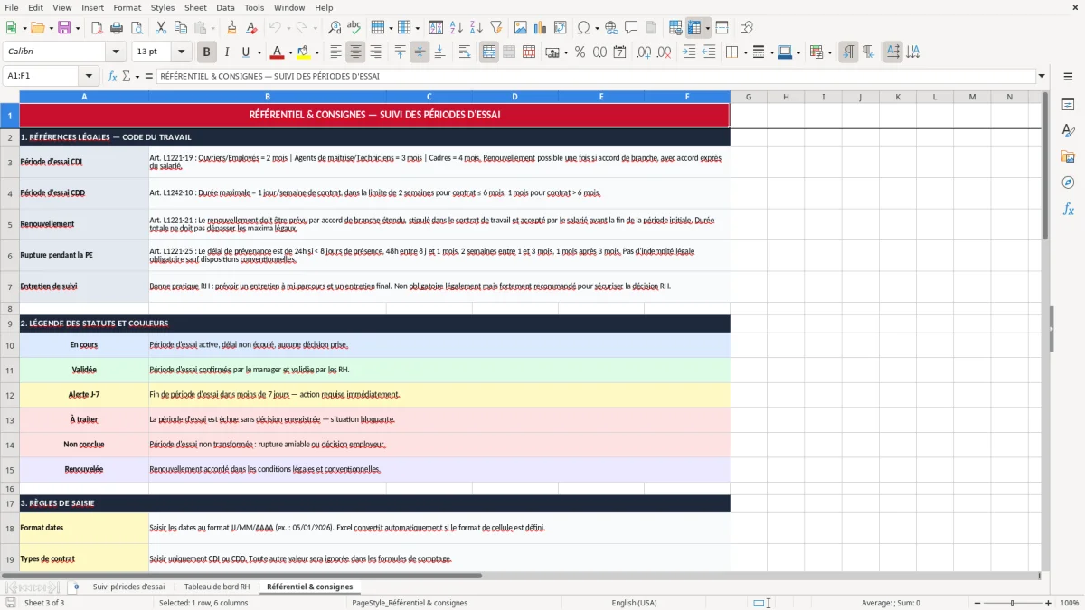The width and height of the screenshot is (1085, 610).
Task: Open the Font Size dropdown
Action: [x=182, y=52]
